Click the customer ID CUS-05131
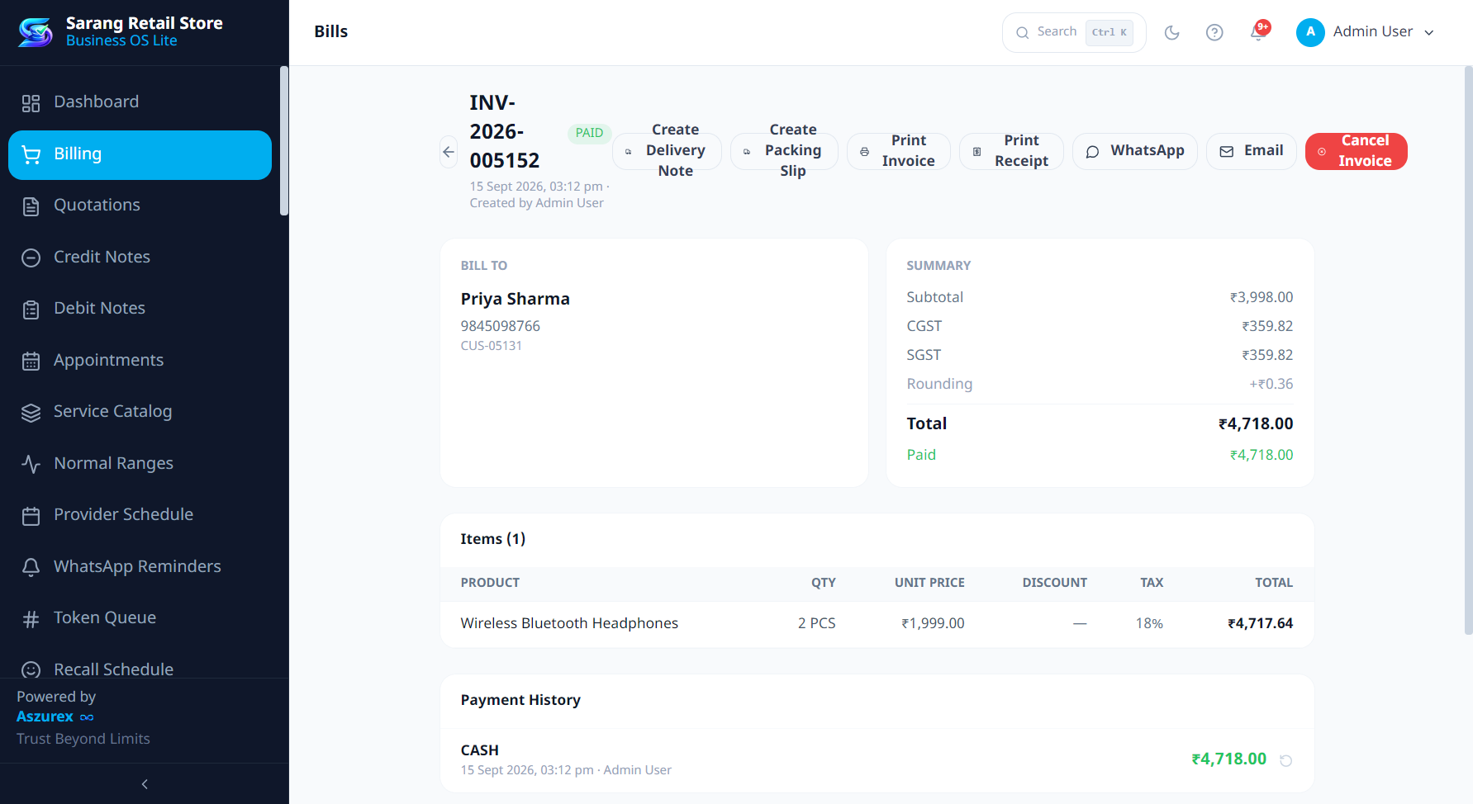This screenshot has height=804, width=1473. click(492, 346)
